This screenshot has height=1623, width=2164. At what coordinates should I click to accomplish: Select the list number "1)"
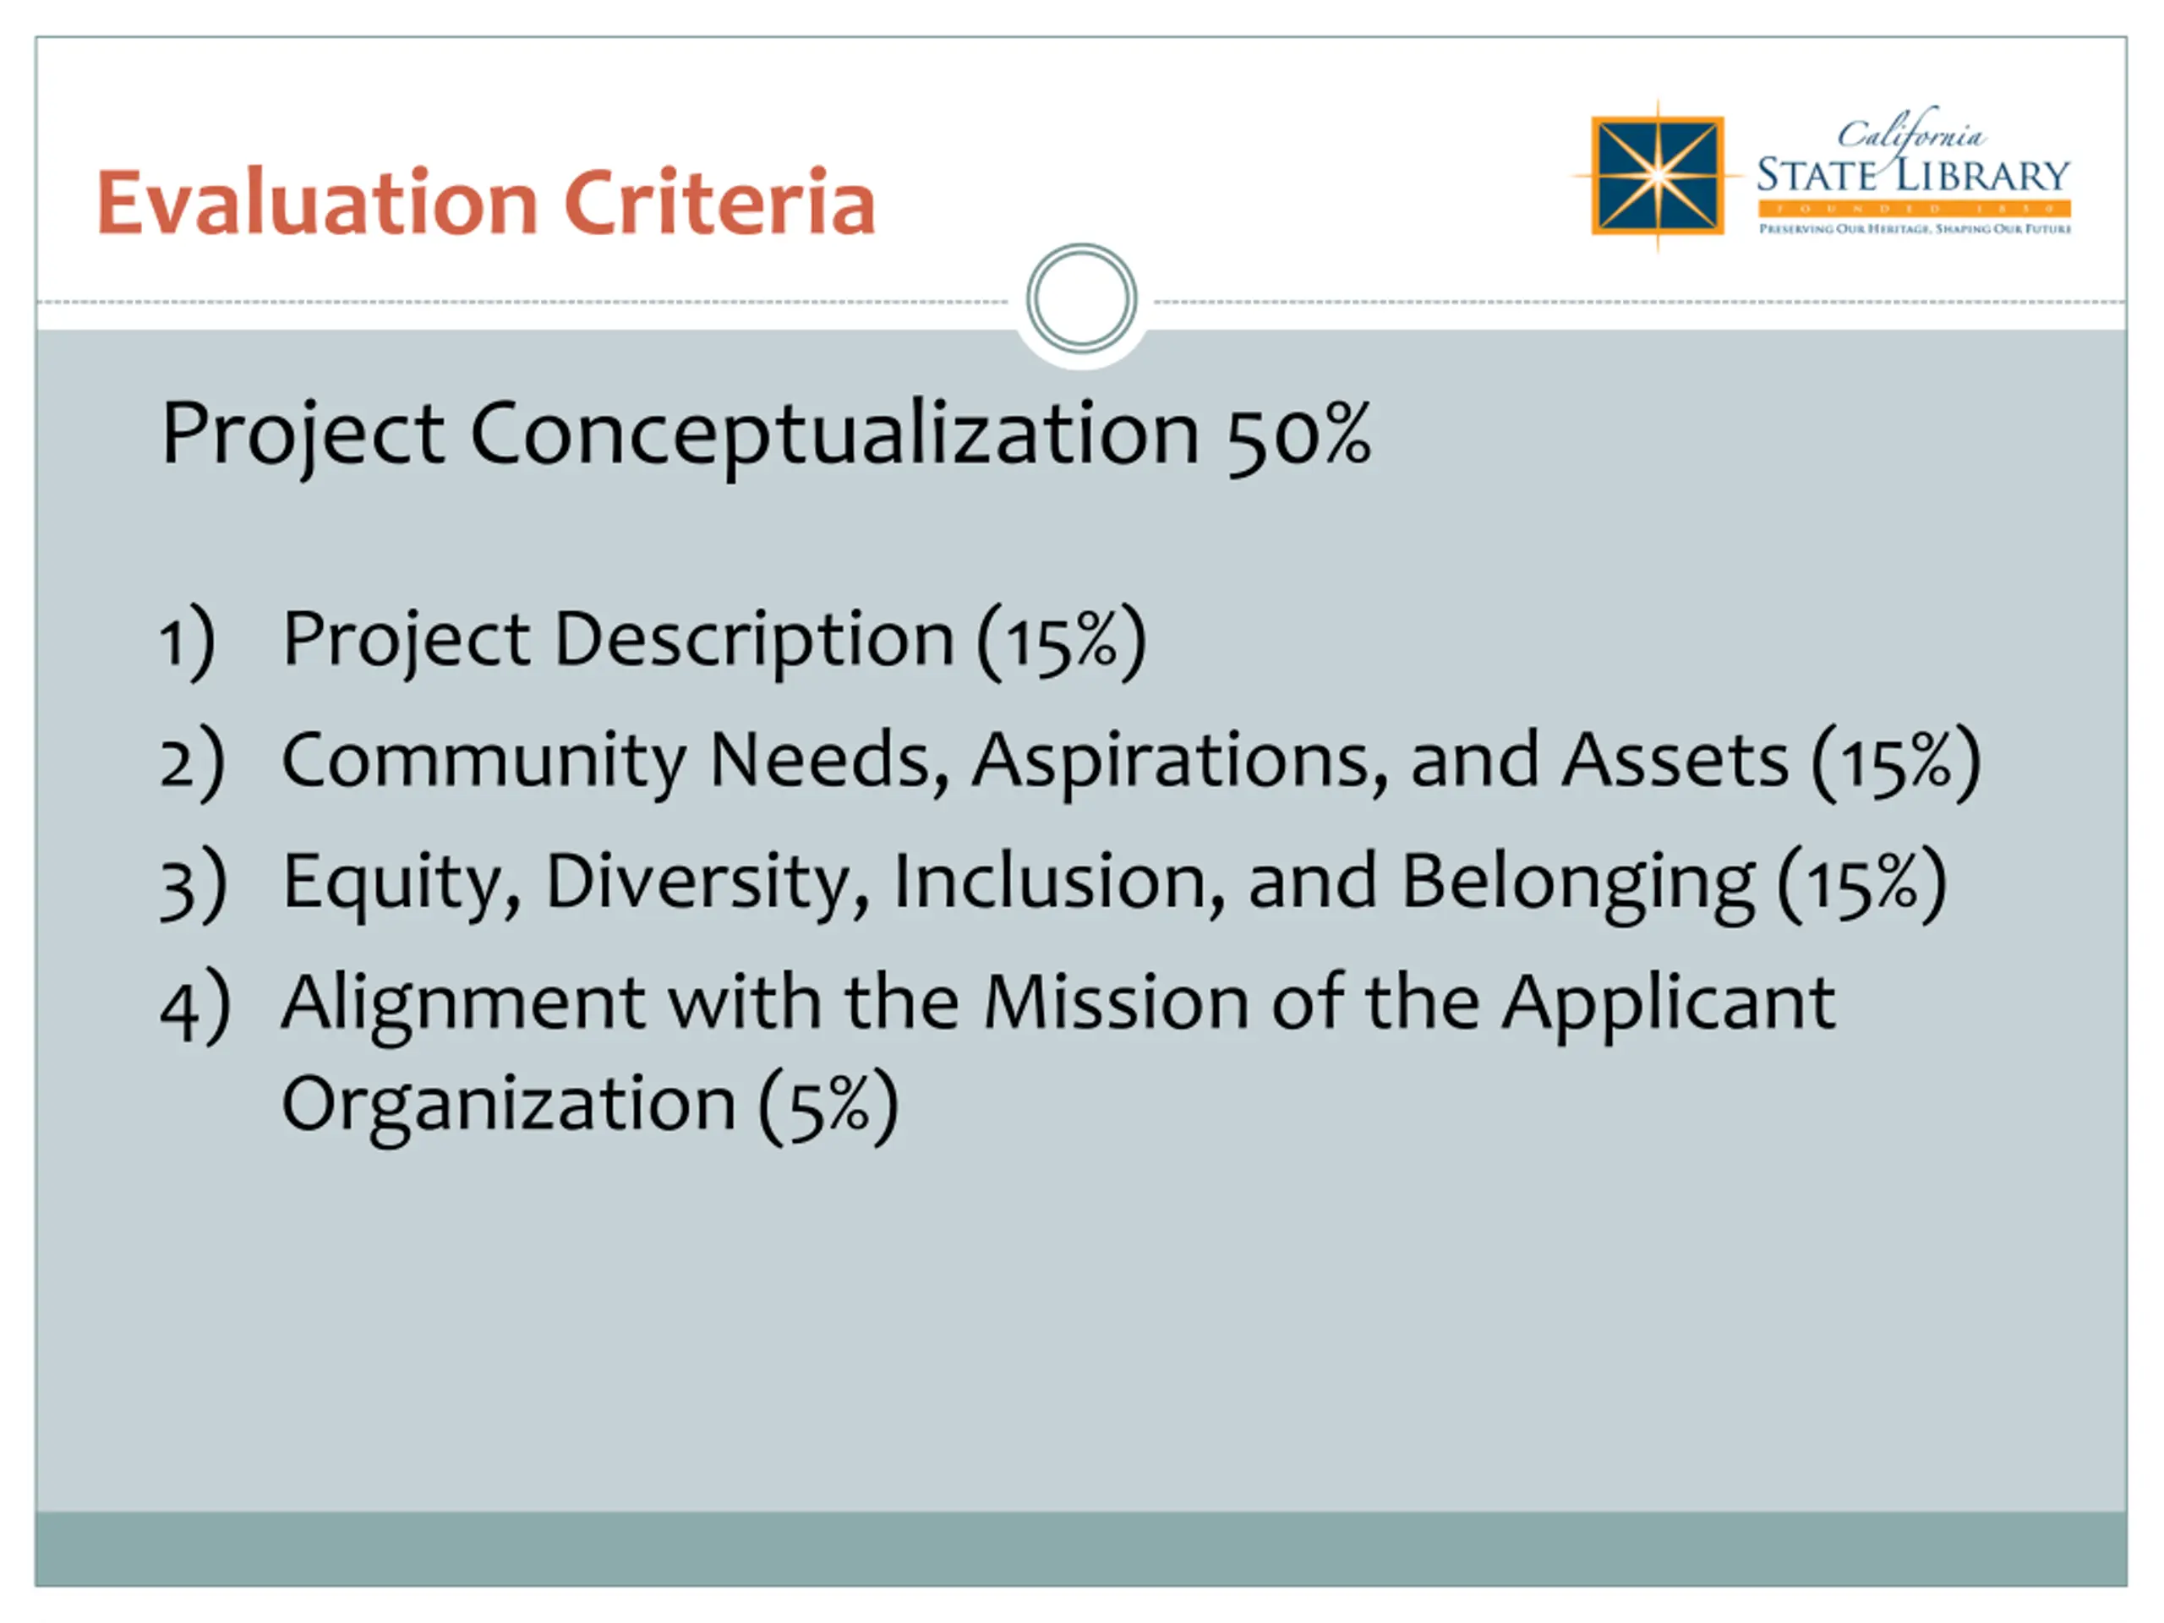pyautogui.click(x=187, y=642)
